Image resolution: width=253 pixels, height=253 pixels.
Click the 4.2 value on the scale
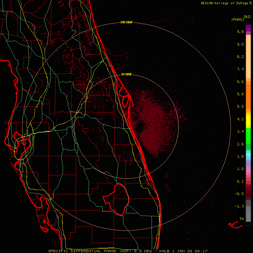240,119
